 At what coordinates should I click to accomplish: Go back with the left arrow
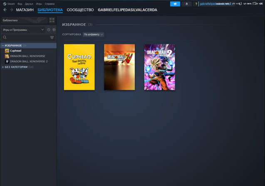pyautogui.click(x=5, y=10)
